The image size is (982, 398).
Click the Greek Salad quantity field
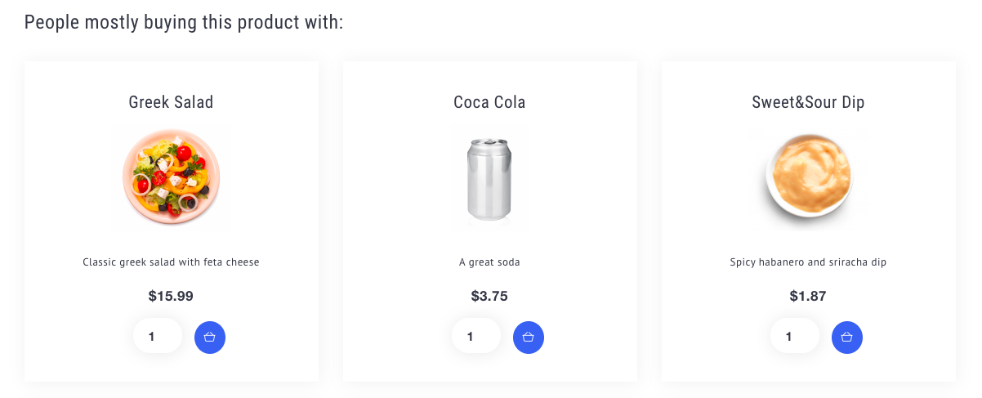pyautogui.click(x=158, y=336)
